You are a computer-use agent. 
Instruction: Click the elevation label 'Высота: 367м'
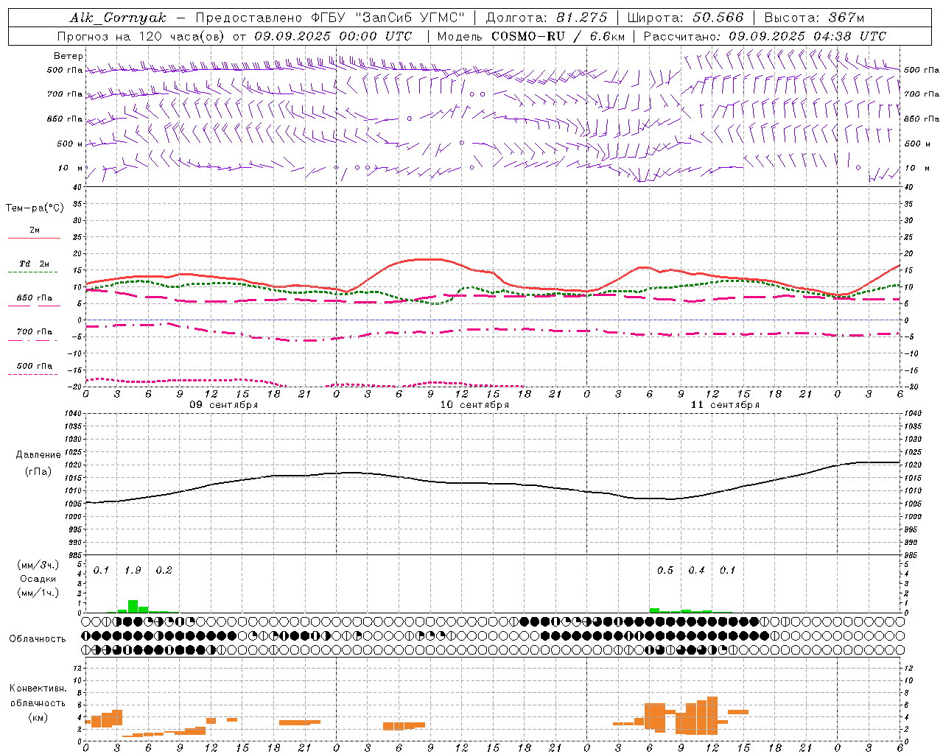pos(814,18)
